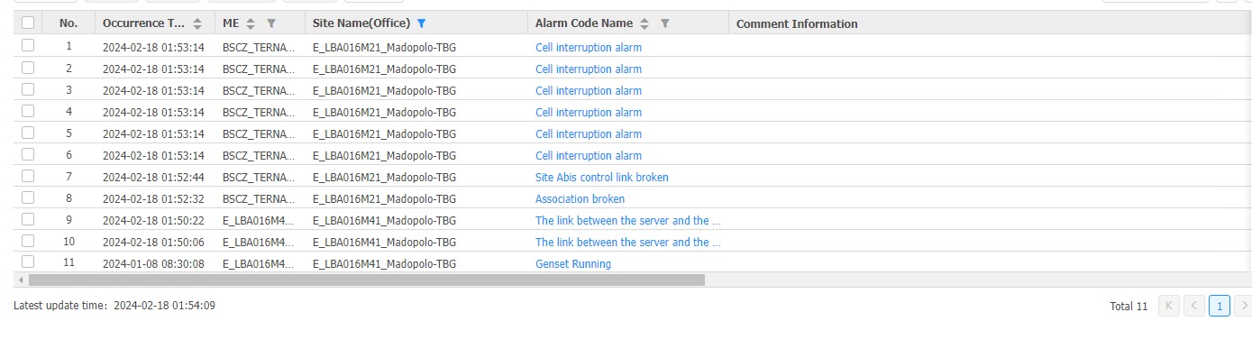
Task: Open Cell interruption alarm in row 3
Action: pos(589,91)
